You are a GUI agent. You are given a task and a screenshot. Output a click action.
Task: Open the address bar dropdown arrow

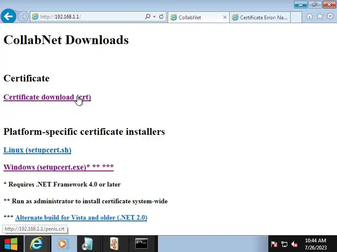coord(154,16)
